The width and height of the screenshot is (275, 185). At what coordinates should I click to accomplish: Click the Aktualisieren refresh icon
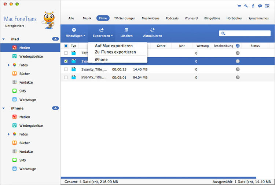click(153, 30)
